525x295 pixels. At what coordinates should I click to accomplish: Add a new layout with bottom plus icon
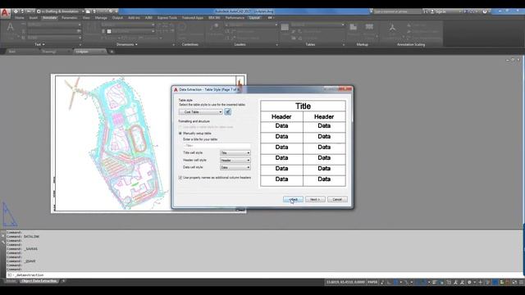click(64, 281)
